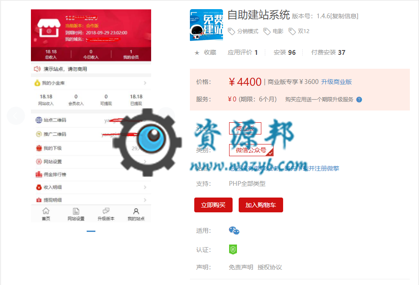The image size is (419, 285).
Task: Click the blue carousel indicator under preview
Action: tap(91, 231)
